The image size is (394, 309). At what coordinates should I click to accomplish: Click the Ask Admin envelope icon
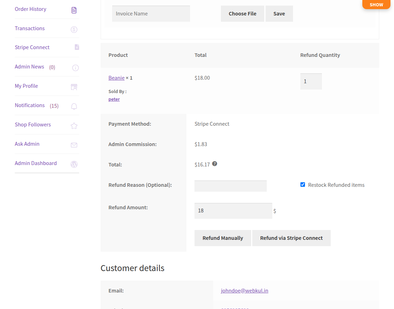pos(74,145)
